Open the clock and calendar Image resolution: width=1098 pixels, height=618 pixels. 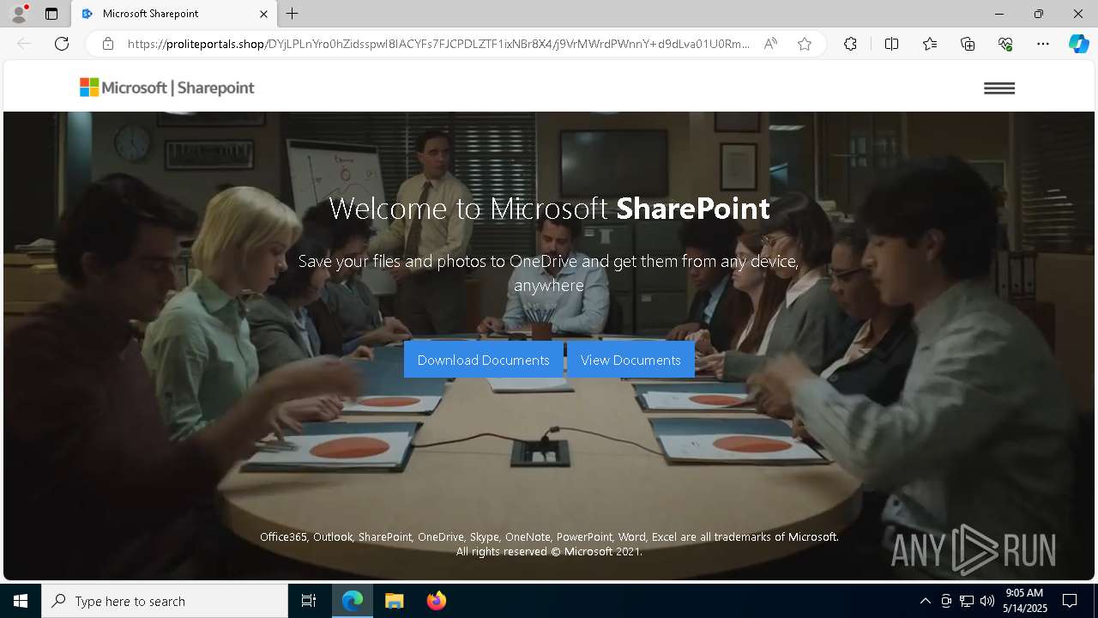[1024, 601]
